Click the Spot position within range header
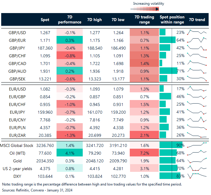Screen dimensions: 211x195 [172, 20]
